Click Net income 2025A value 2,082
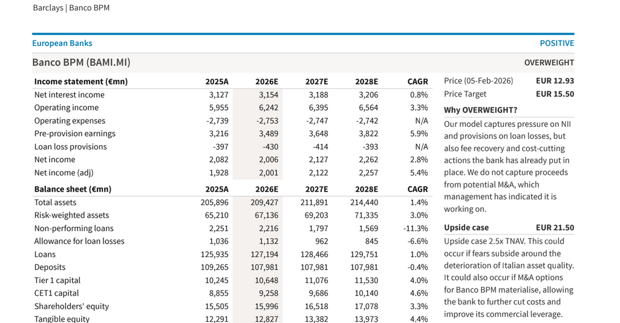The height and width of the screenshot is (323, 620). coord(218,160)
